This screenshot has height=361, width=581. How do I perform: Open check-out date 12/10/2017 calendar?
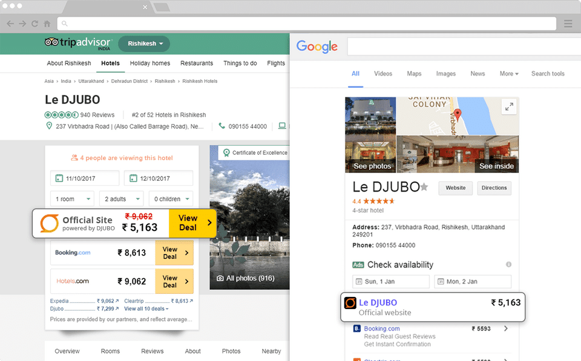click(159, 178)
